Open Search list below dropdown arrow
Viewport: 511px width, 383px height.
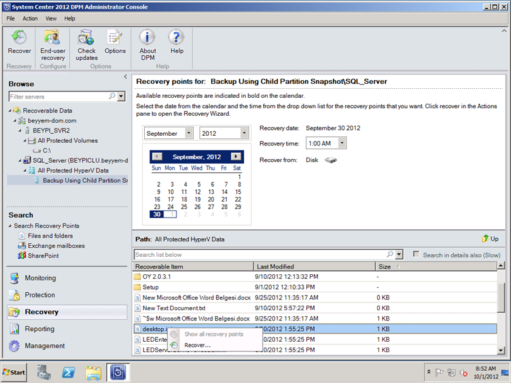pos(399,254)
